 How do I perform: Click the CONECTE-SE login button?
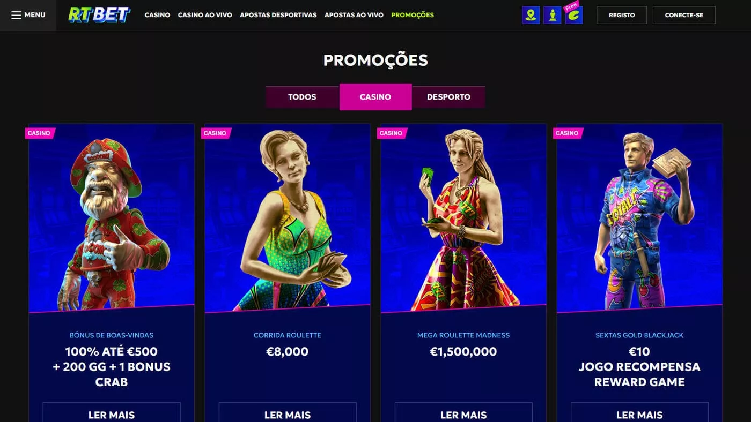pos(684,15)
